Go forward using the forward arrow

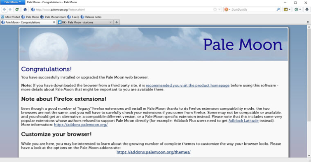pos(10,9)
